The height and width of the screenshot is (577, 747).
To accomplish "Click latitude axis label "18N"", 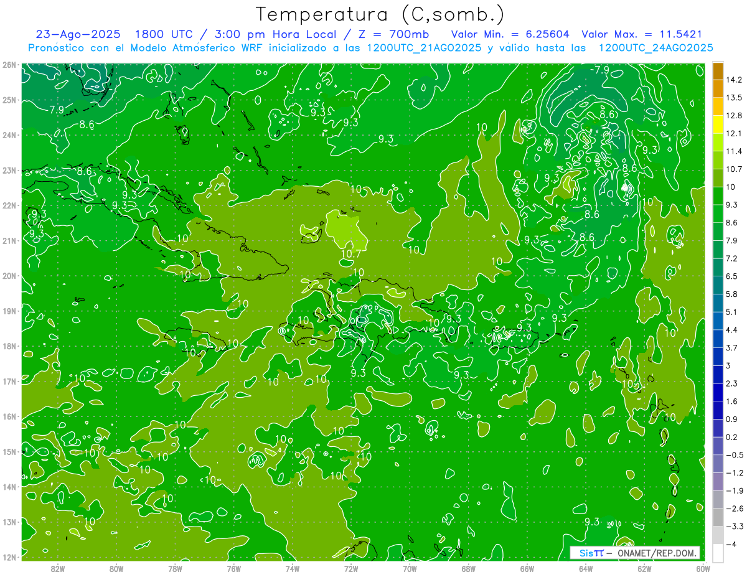I will [x=9, y=346].
